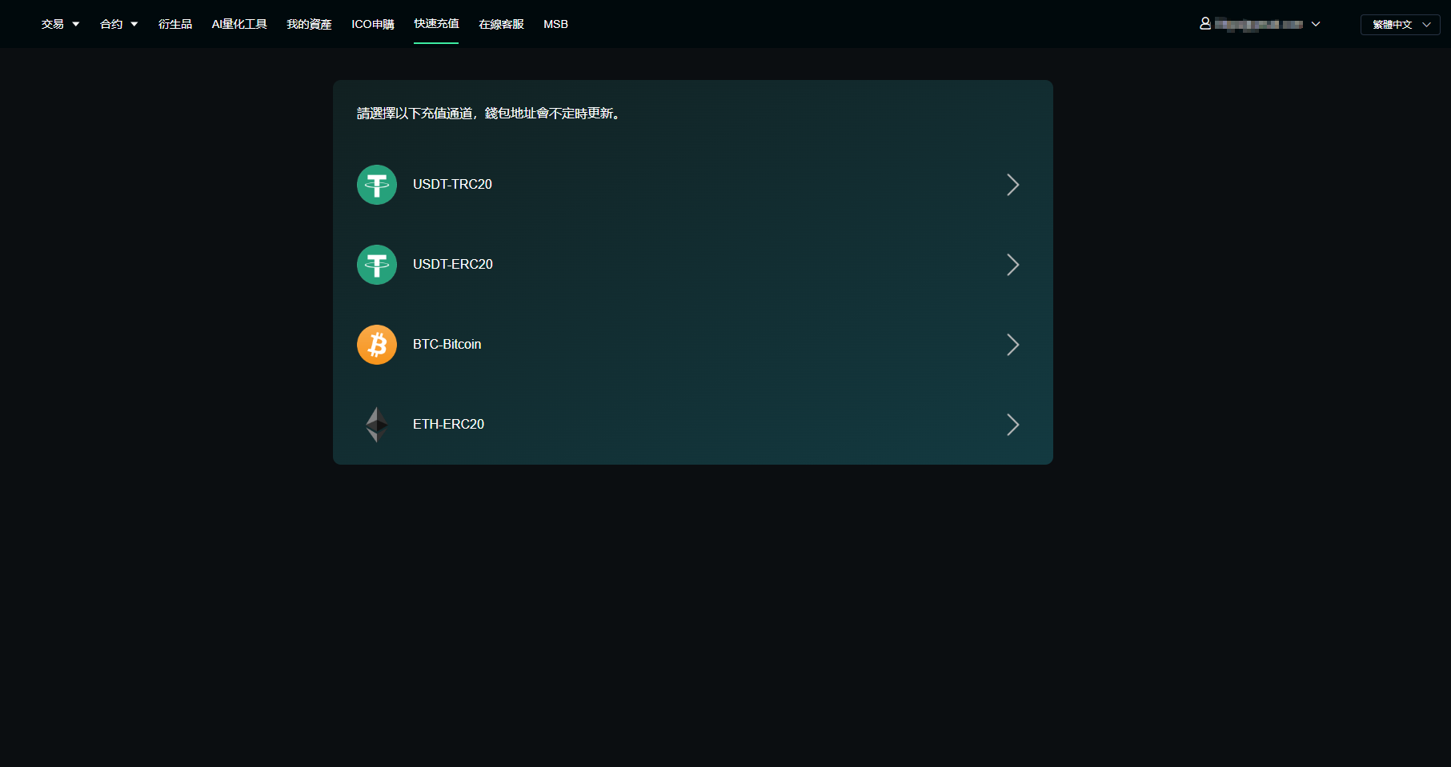1451x767 pixels.
Task: Open USDT-ERC20 channel via right chevron
Action: pos(1012,265)
